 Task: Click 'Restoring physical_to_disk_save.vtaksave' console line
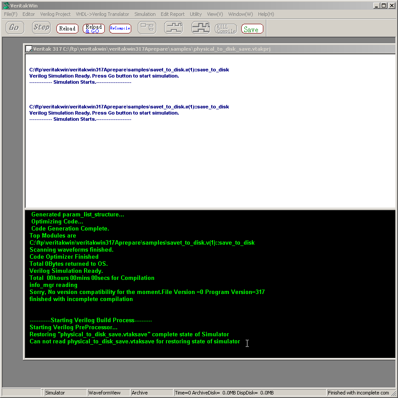pyautogui.click(x=129, y=334)
